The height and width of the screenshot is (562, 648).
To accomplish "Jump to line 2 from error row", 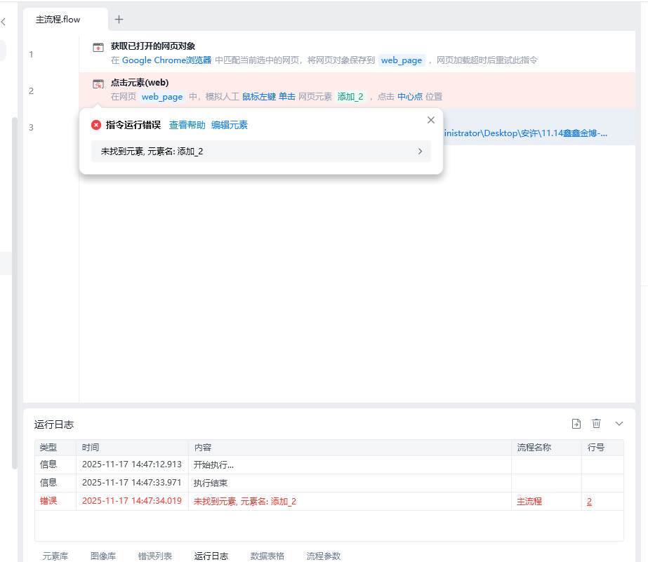I will pyautogui.click(x=589, y=502).
